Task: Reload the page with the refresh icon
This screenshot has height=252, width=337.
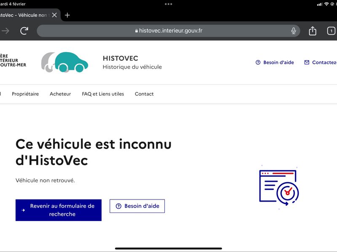Action: (x=24, y=31)
